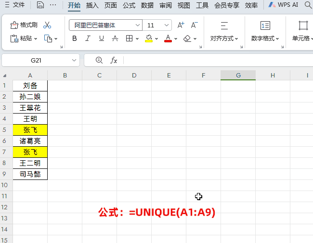Apply cell borders icon

130,38
